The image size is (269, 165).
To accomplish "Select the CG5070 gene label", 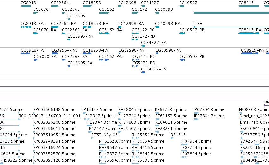I will tap(41, 9).
